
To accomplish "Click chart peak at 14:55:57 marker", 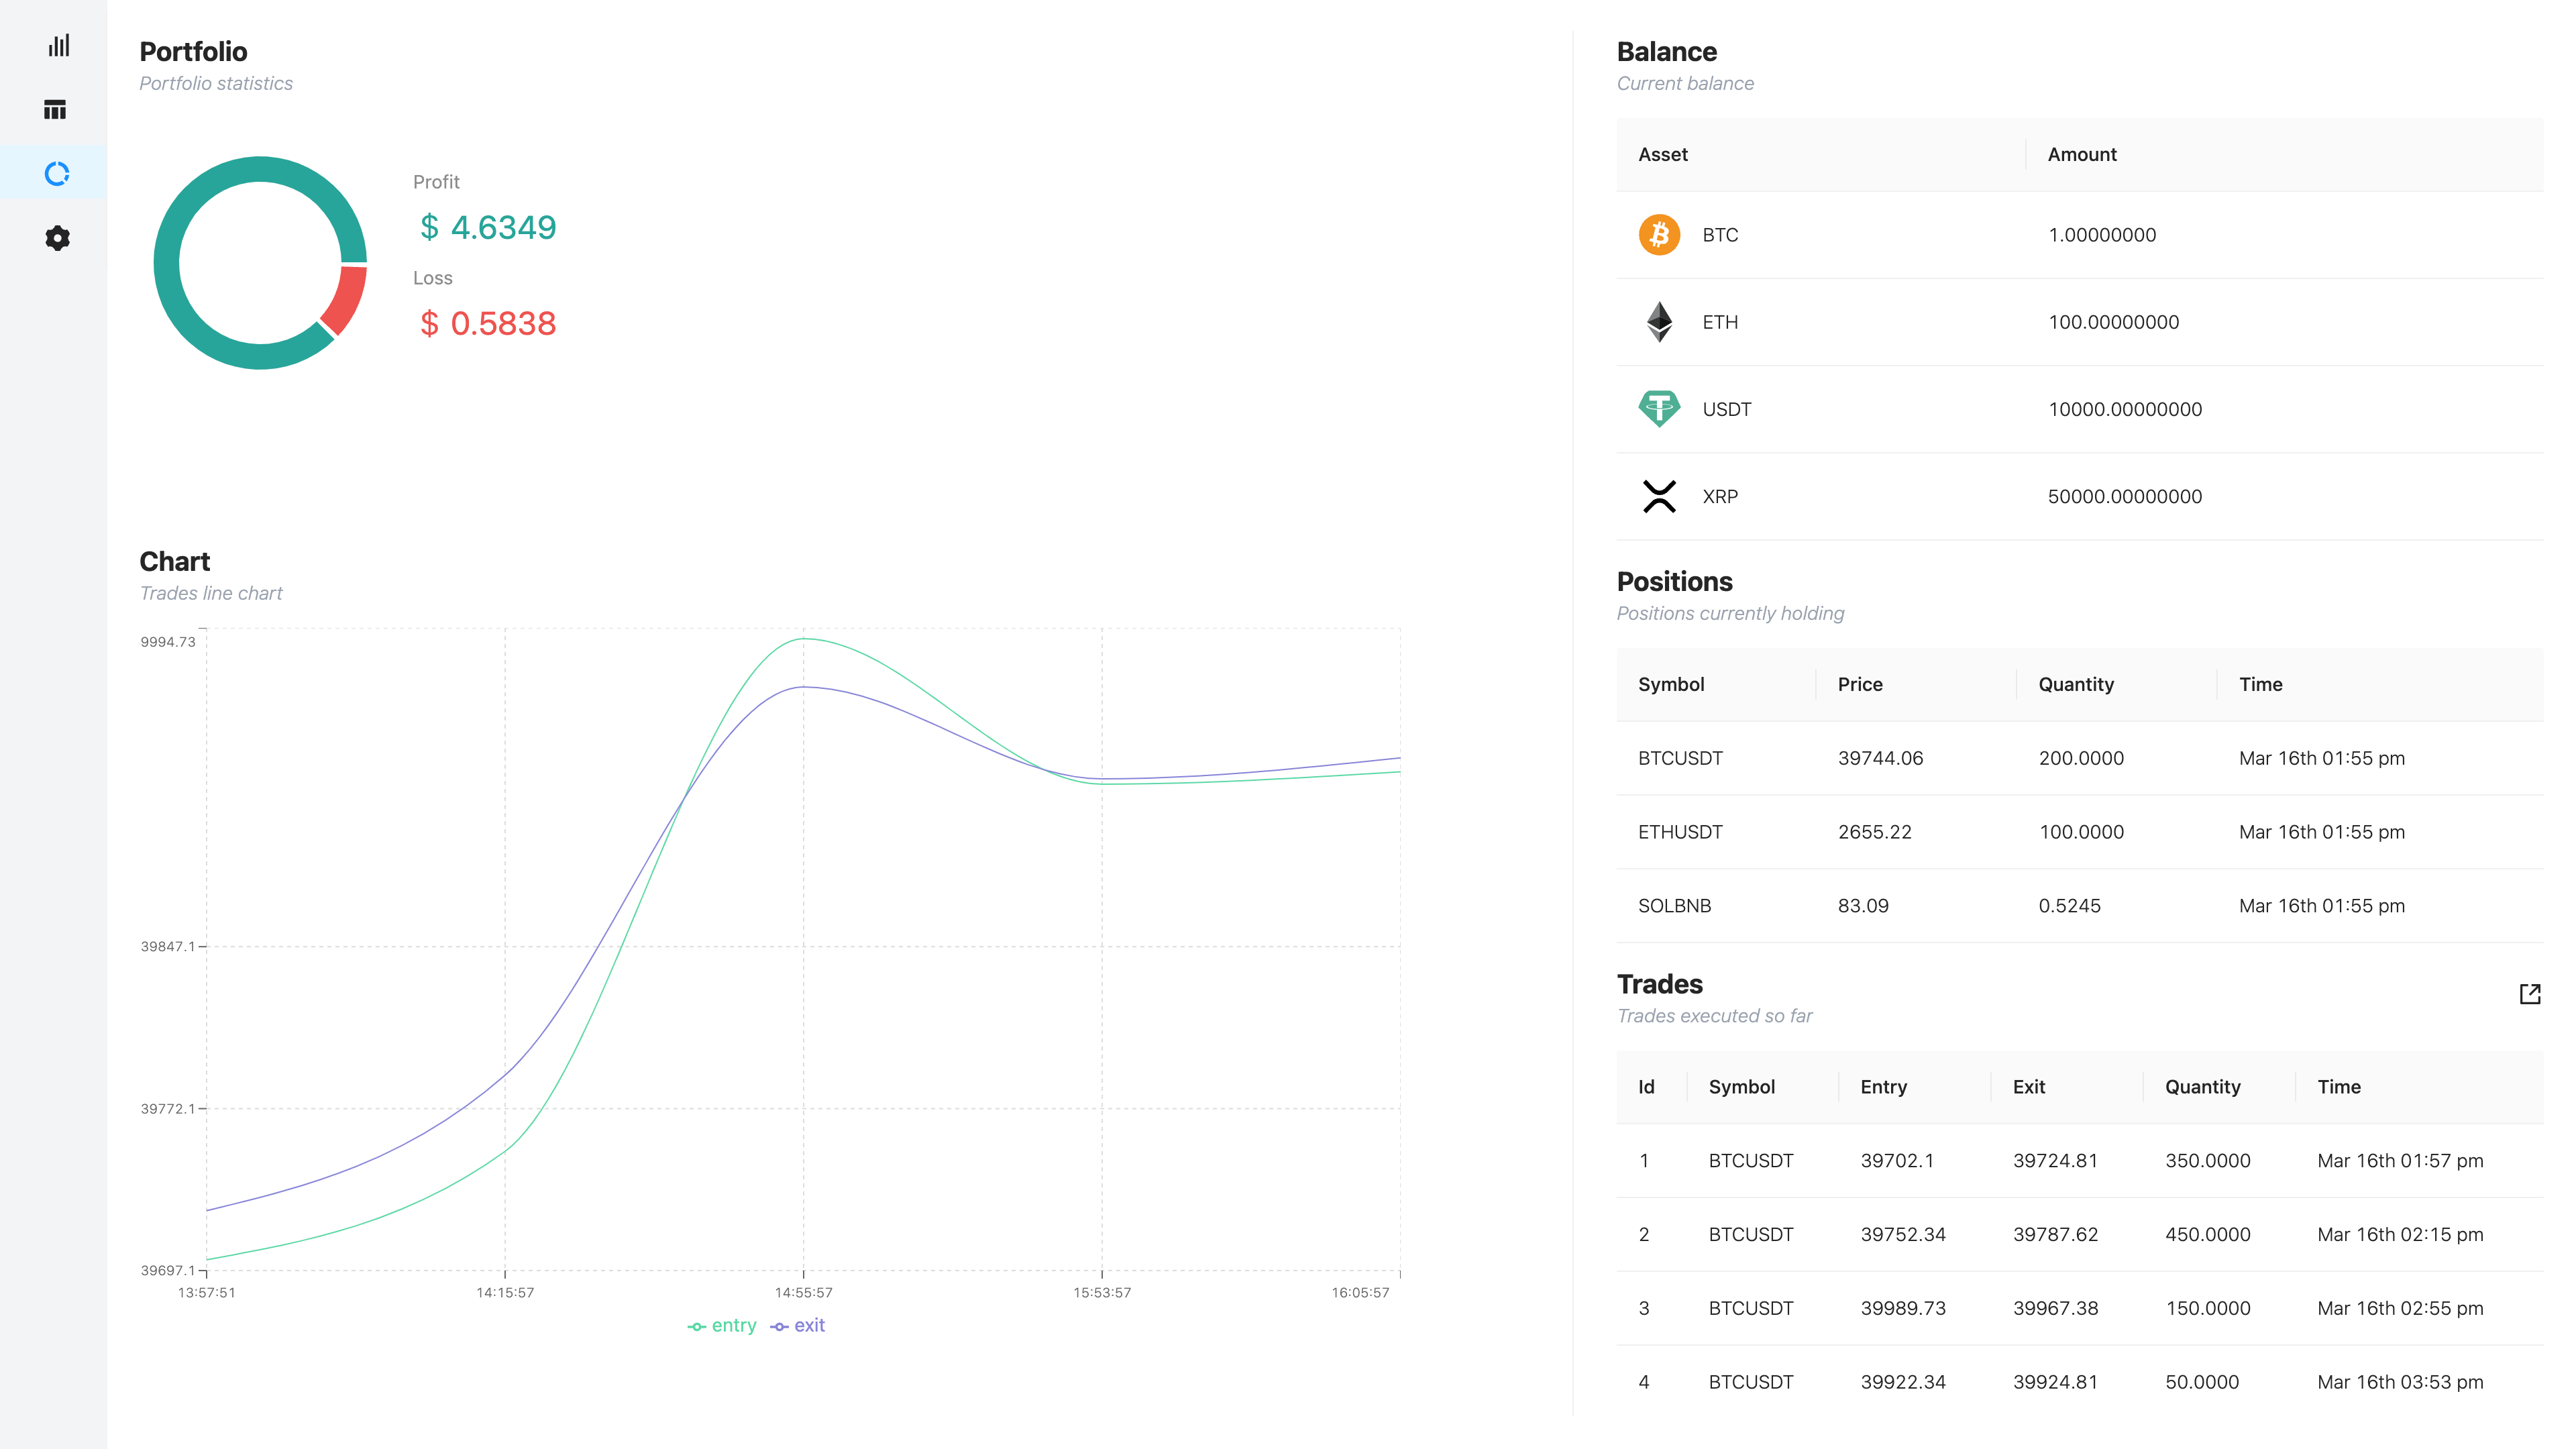I will click(804, 639).
